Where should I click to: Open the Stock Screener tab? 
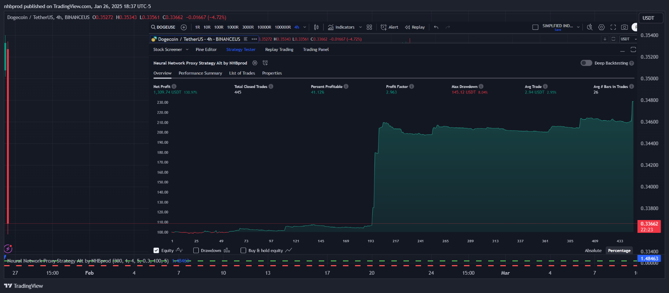(168, 50)
